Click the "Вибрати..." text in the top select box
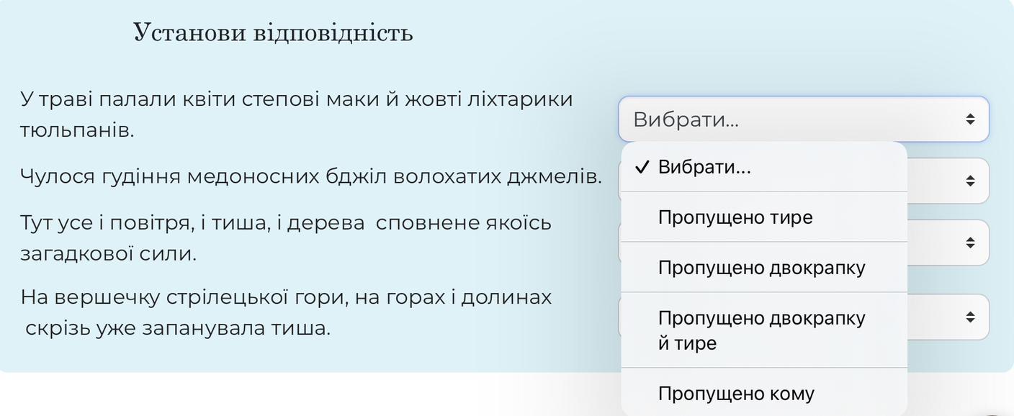Viewport: 1014px width, 416px height. tap(686, 119)
